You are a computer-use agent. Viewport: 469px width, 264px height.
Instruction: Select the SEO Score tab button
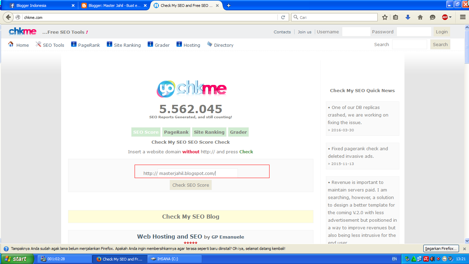click(x=146, y=132)
